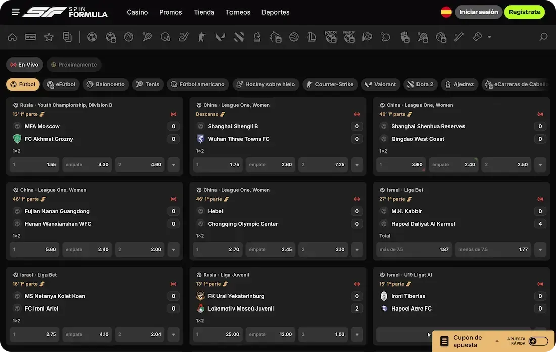The height and width of the screenshot is (352, 556).
Task: Filter by the Baloncesto chip
Action: [x=106, y=84]
